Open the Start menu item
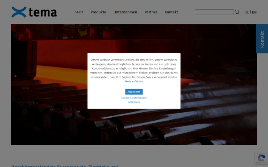Image resolution: width=268 pixels, height=167 pixels. [79, 12]
